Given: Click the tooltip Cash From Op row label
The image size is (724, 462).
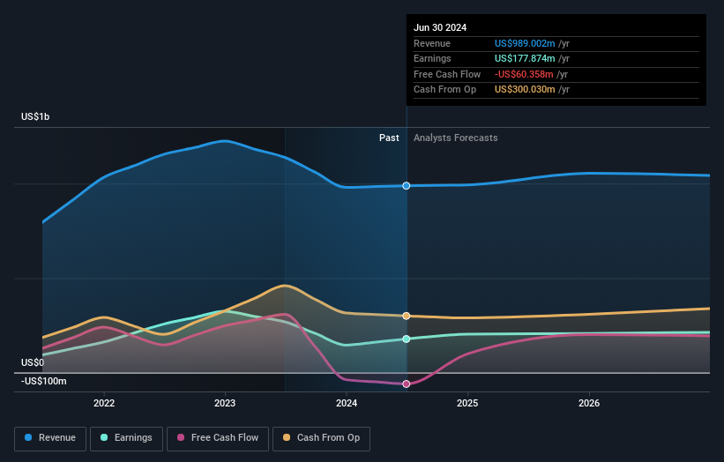Looking at the screenshot, I should pos(444,90).
